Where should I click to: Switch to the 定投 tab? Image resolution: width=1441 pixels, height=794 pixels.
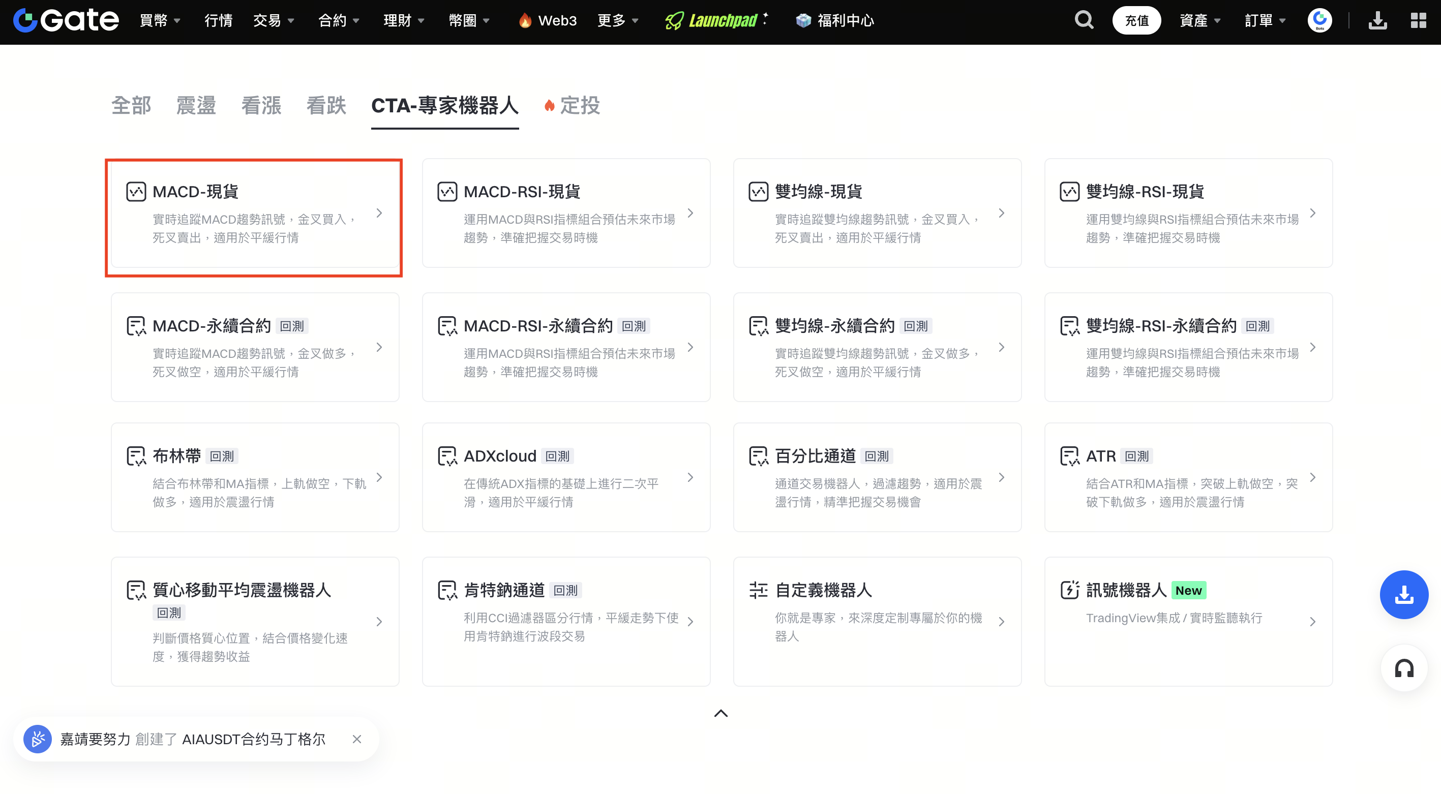580,105
